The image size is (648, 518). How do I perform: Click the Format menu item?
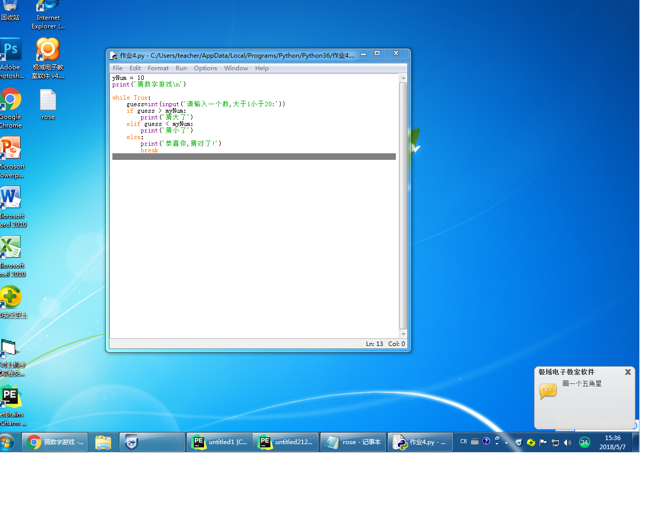(158, 68)
